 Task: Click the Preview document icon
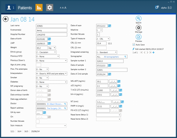138,37
